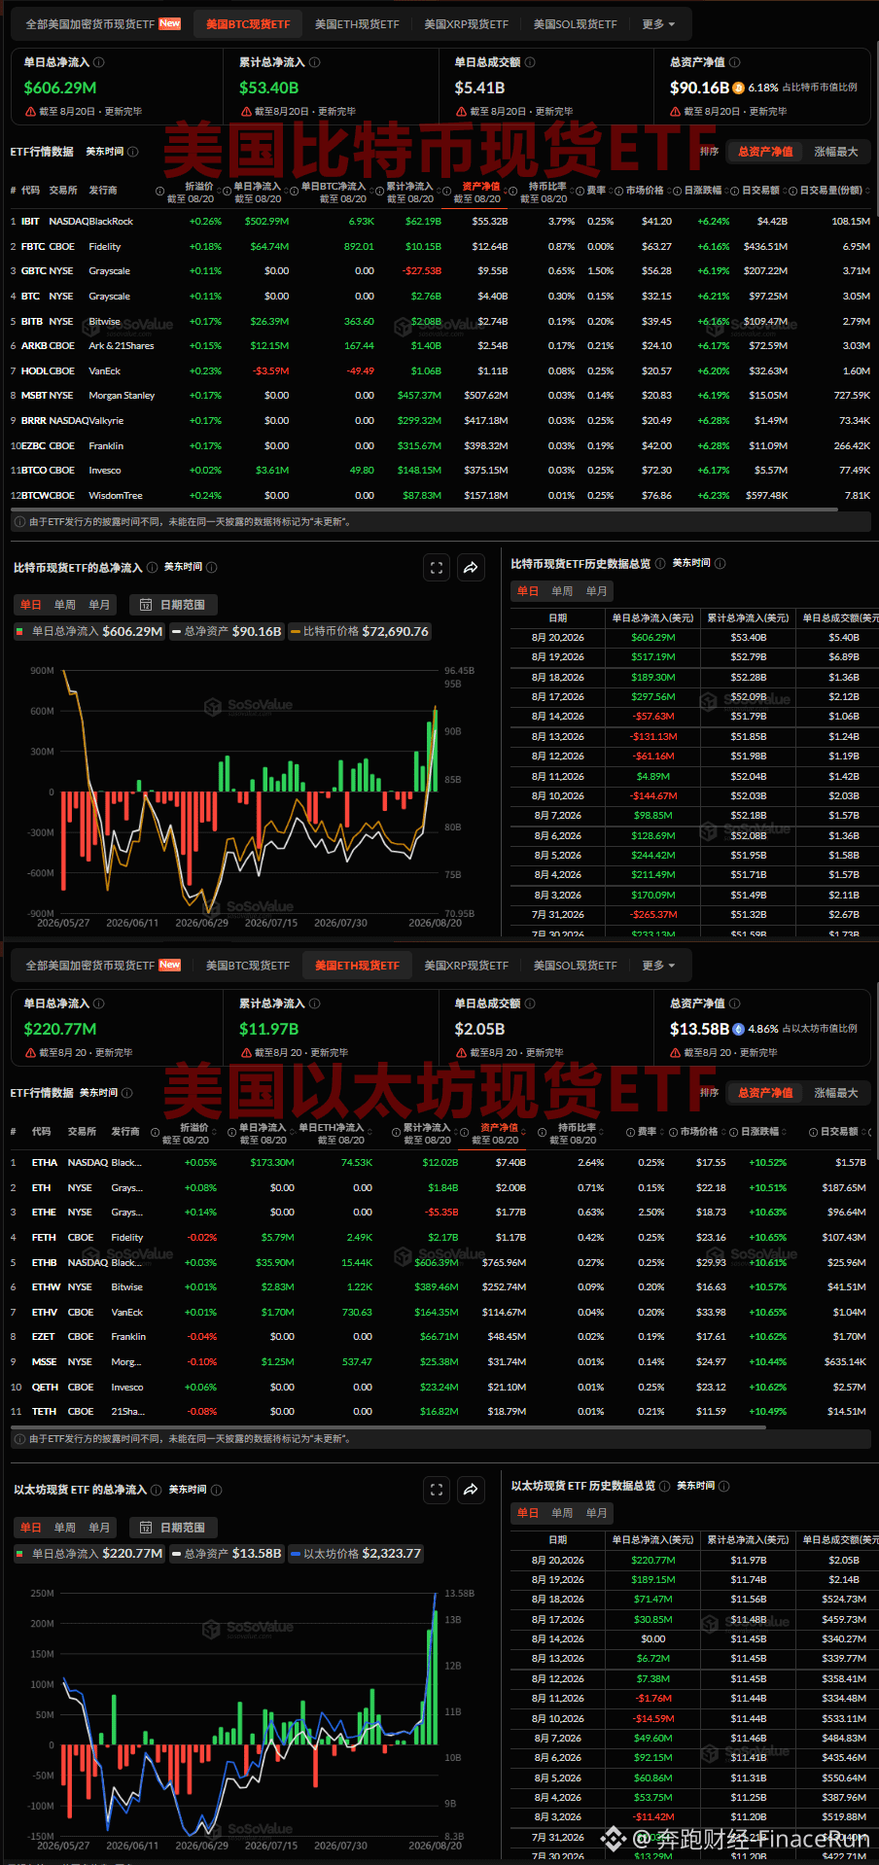
Task: Expand the 更多 dropdown in the top tab bar
Action: [x=658, y=24]
